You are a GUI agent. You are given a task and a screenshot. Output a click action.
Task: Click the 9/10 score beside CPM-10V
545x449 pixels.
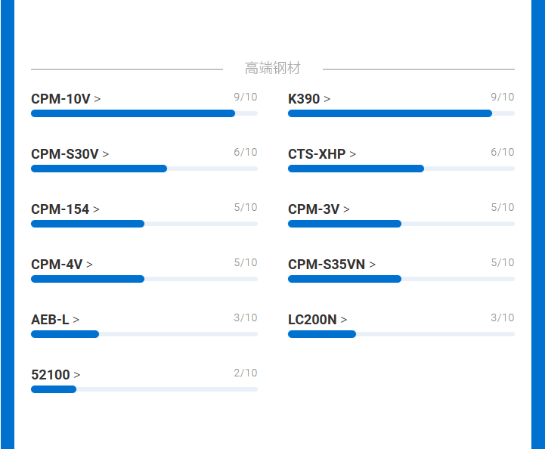[x=246, y=97]
